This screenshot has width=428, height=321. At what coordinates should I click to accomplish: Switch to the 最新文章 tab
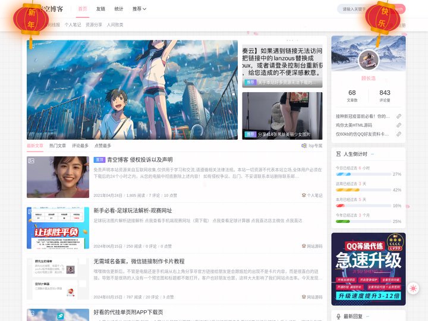[35, 146]
